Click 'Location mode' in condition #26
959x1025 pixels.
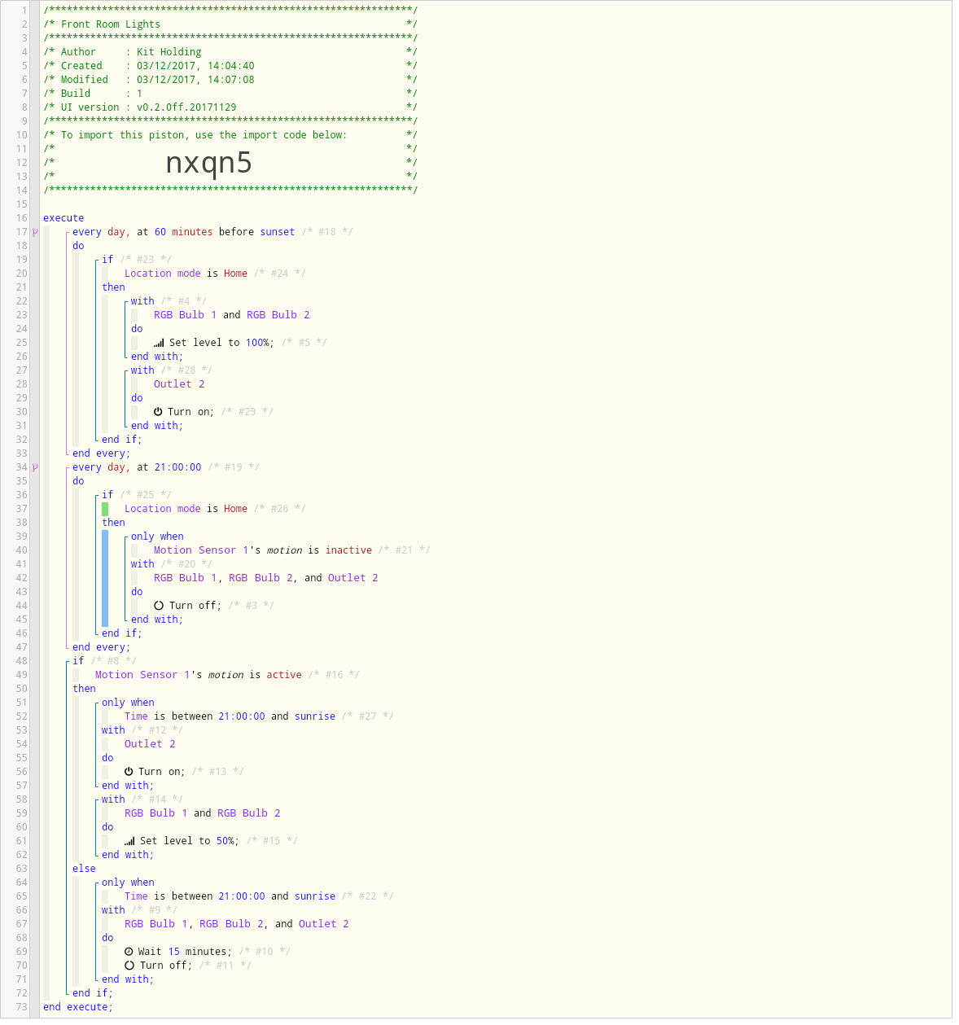pyautogui.click(x=163, y=509)
